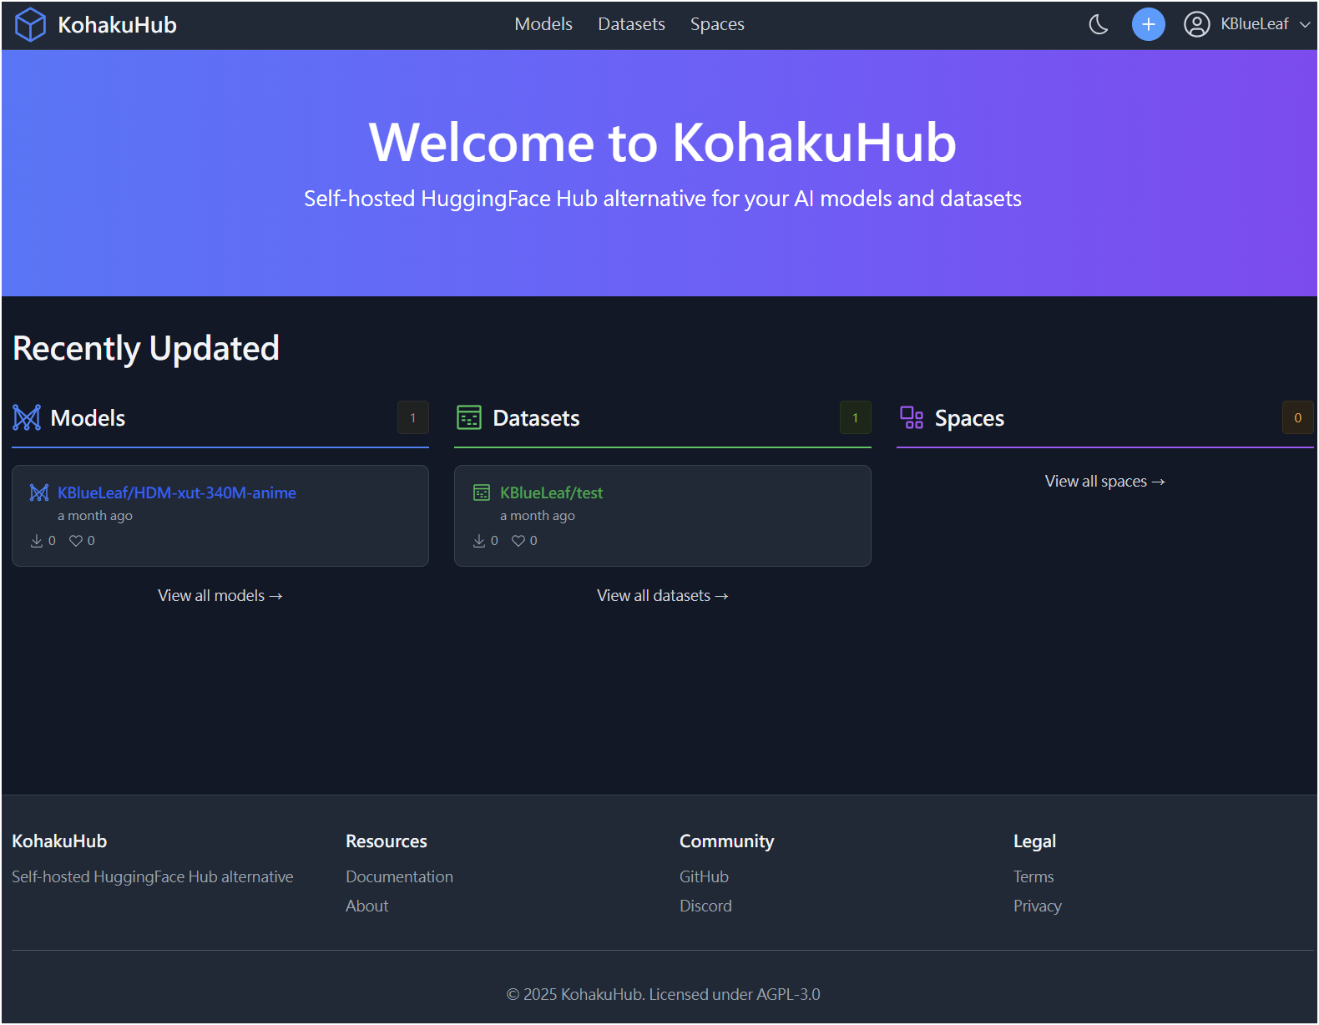Follow the View all spaces link

pyautogui.click(x=1104, y=481)
